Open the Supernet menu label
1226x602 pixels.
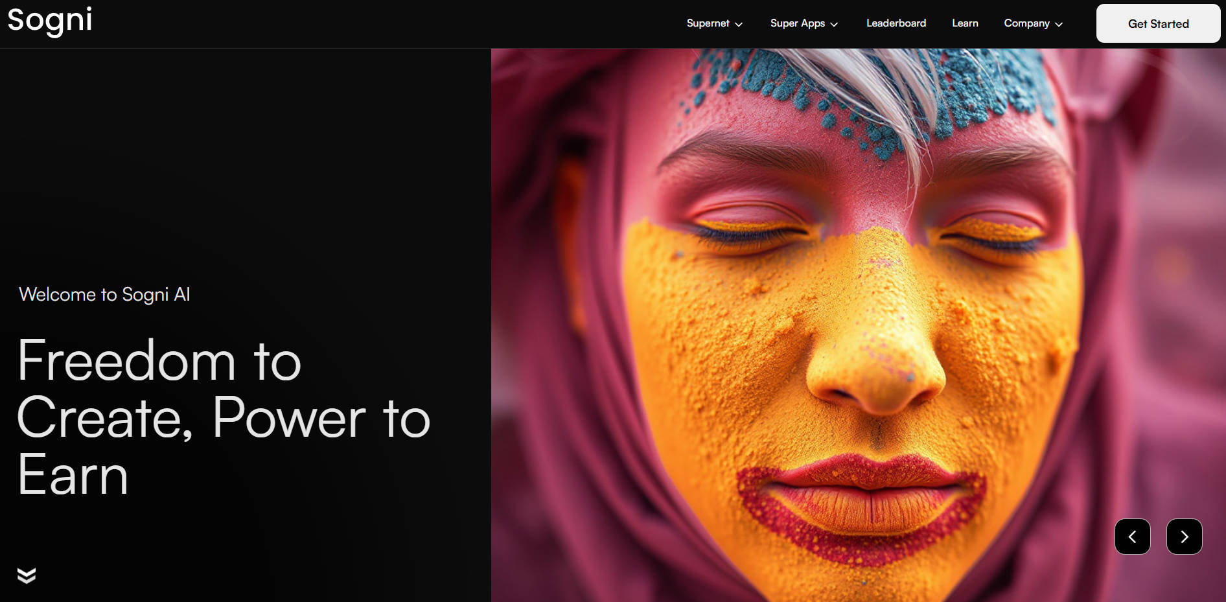[x=708, y=23]
